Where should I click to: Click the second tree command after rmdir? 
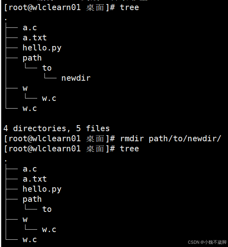click(x=129, y=149)
